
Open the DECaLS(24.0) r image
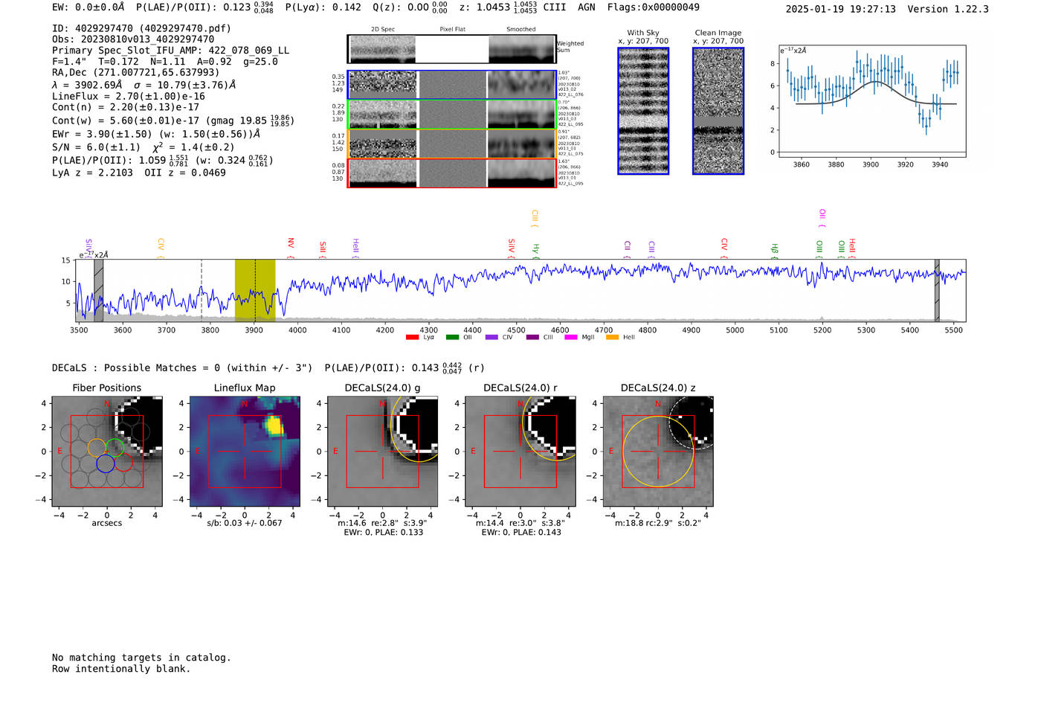(x=520, y=452)
